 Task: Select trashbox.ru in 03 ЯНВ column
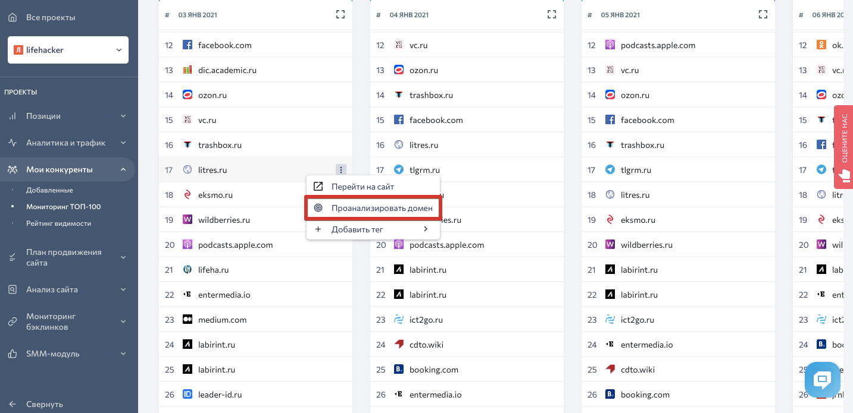point(220,145)
